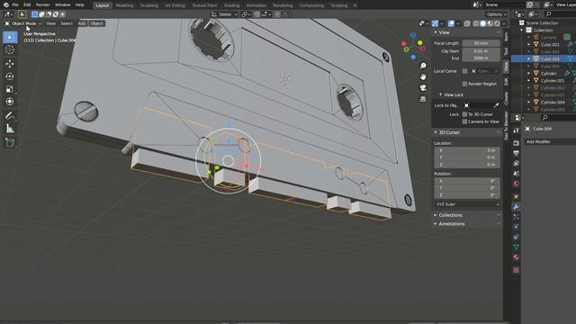This screenshot has width=576, height=324.
Task: Expand the Annotations panel
Action: click(452, 224)
